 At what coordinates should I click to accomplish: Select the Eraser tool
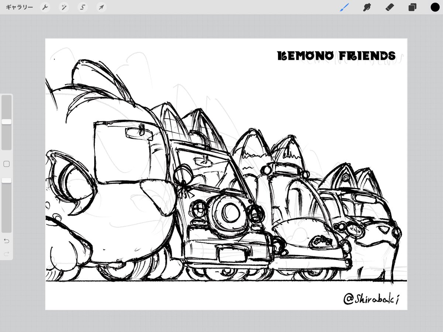pyautogui.click(x=389, y=7)
